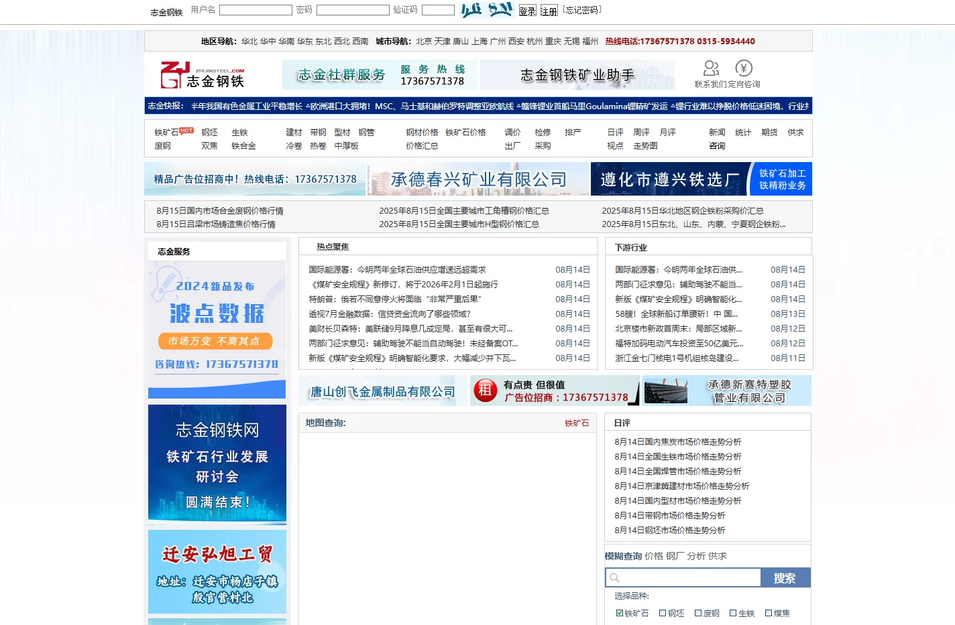Enable the 废钢 variety checkbox
The height and width of the screenshot is (625, 955).
(x=698, y=613)
